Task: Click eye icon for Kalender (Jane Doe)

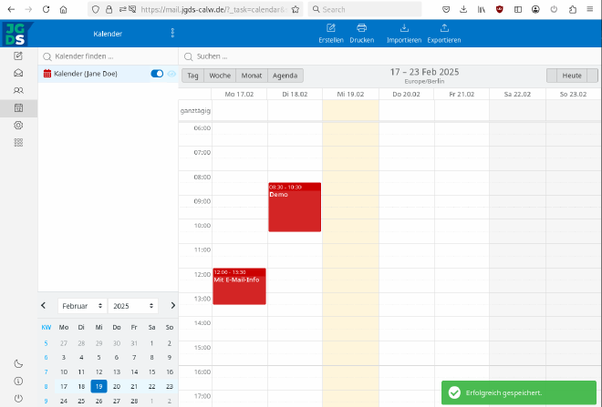Action: click(x=171, y=74)
